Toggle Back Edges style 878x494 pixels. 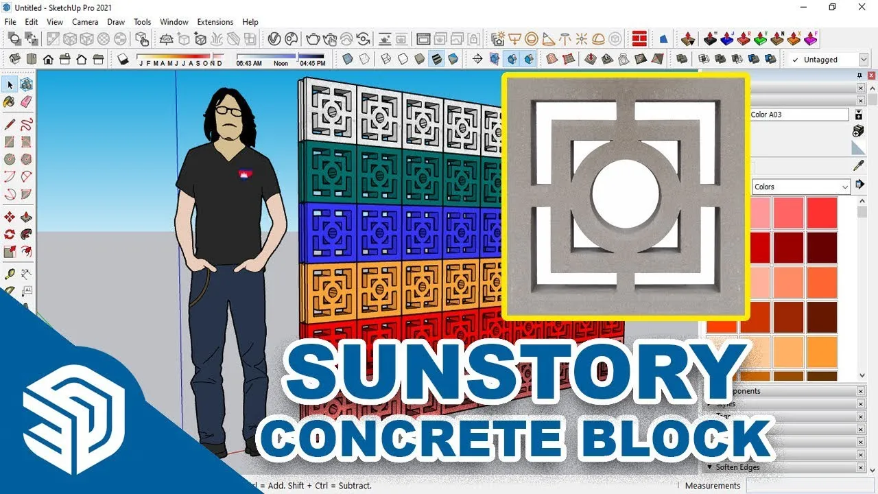click(366, 59)
